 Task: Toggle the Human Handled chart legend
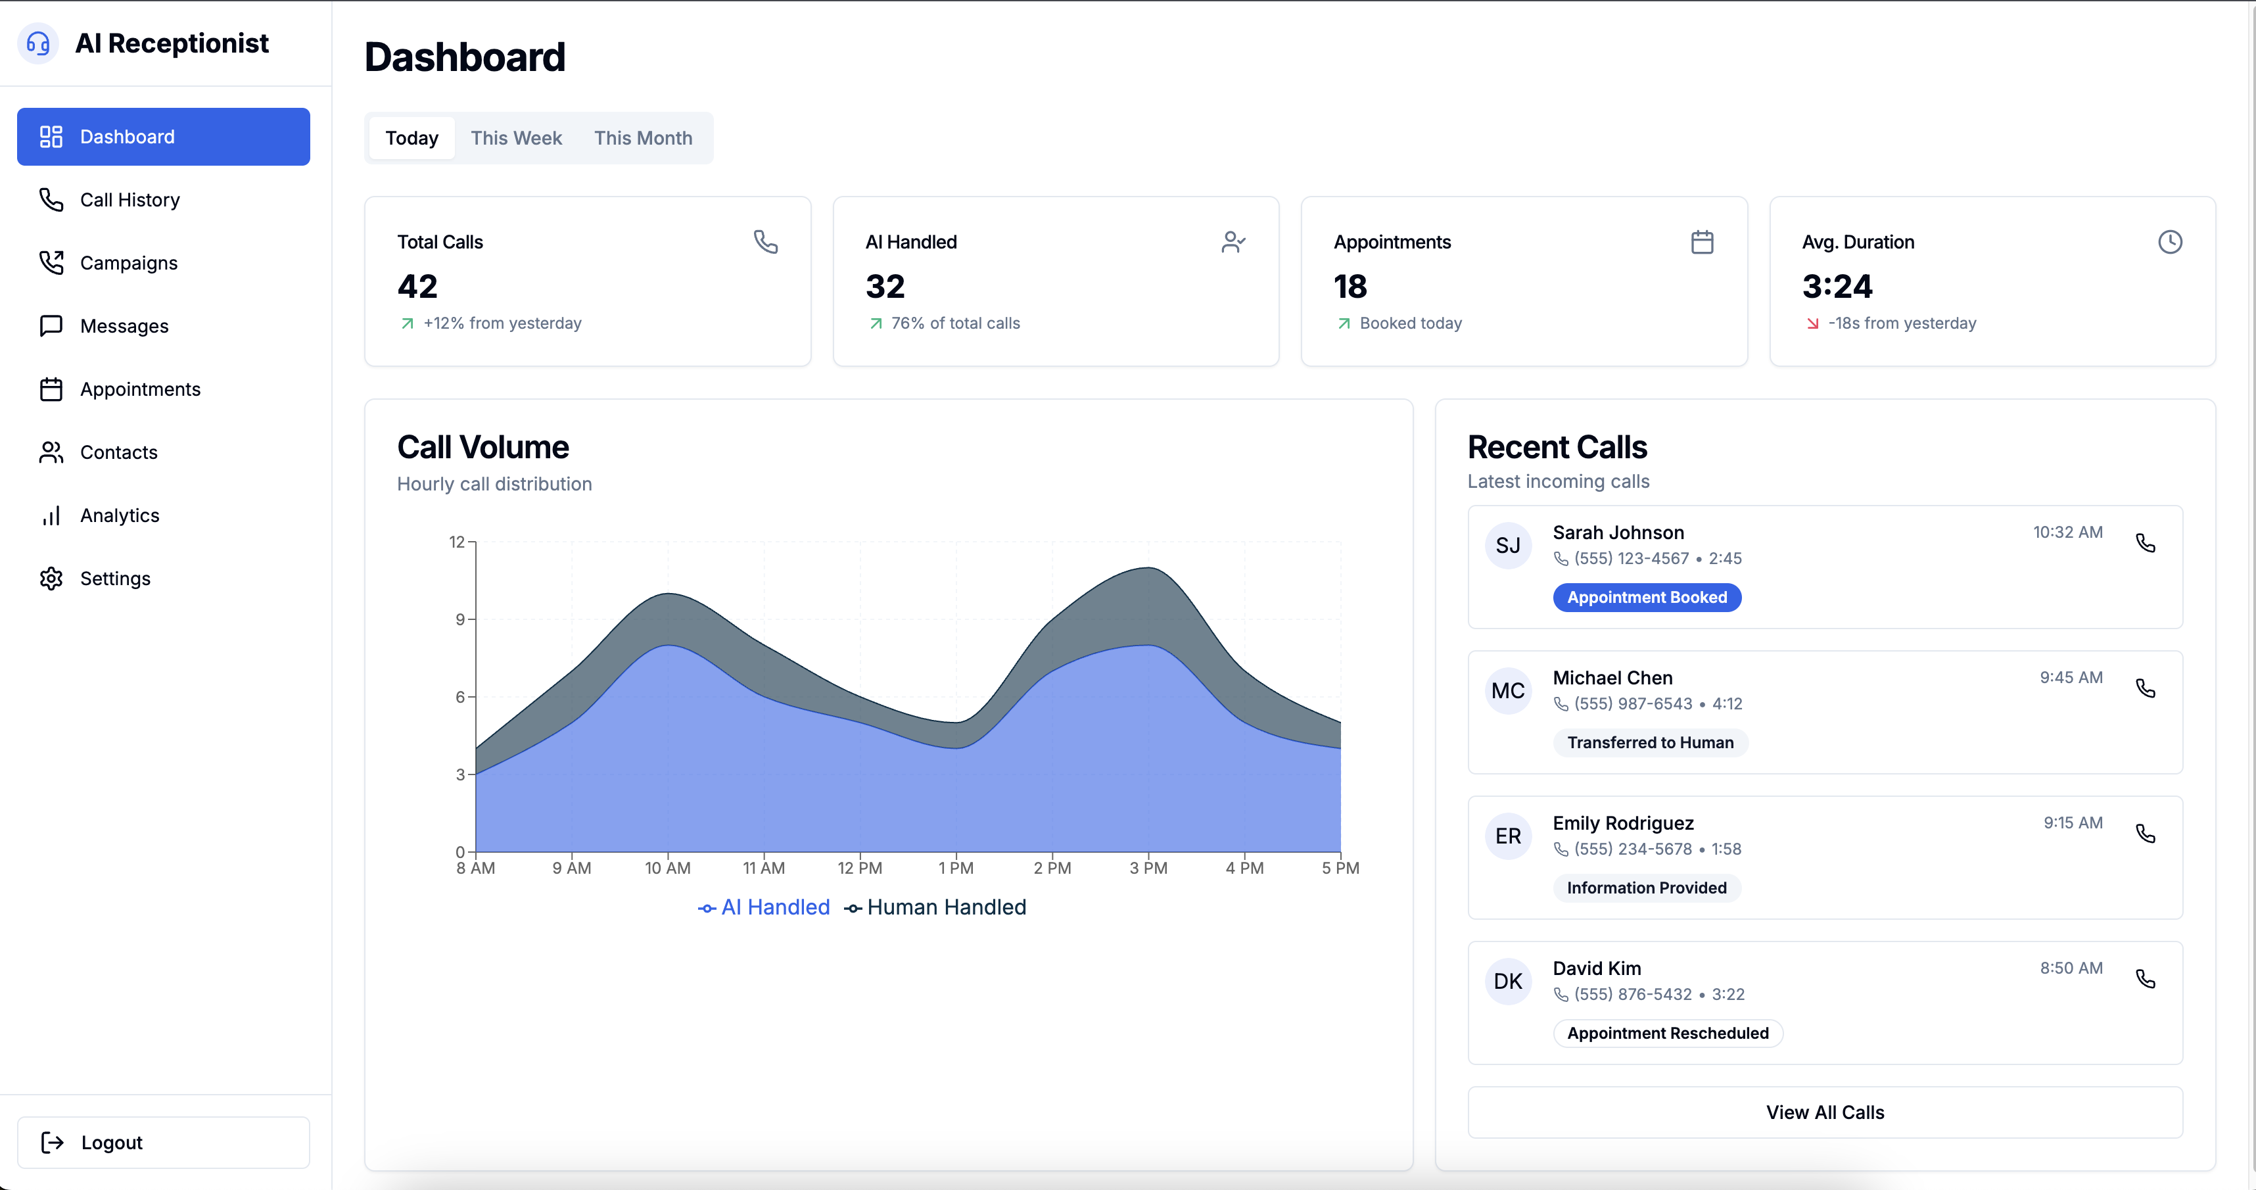pyautogui.click(x=935, y=907)
